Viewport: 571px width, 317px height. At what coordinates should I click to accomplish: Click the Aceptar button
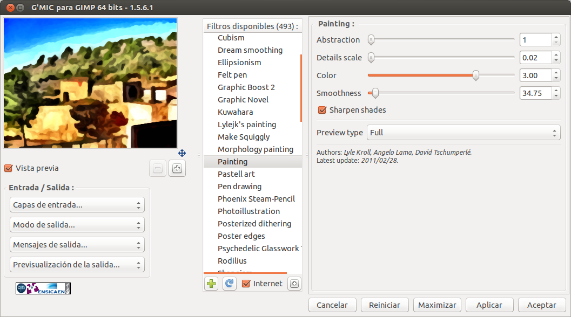542,305
